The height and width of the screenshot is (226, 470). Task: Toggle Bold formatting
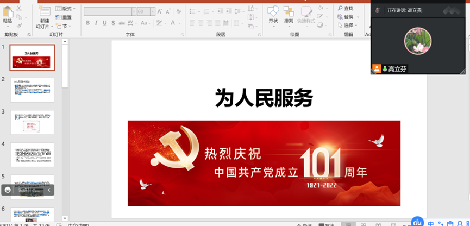[x=87, y=23]
